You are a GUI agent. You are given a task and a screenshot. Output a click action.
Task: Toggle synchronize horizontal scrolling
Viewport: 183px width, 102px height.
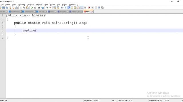tap(58, 8)
